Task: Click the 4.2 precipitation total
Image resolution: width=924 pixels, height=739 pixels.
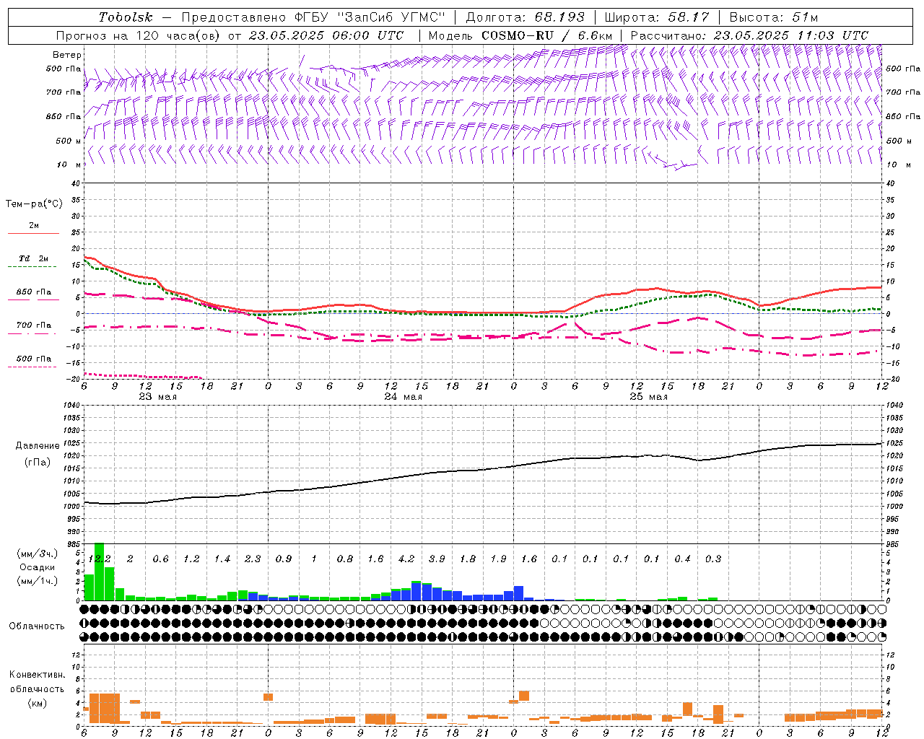Action: point(406,559)
